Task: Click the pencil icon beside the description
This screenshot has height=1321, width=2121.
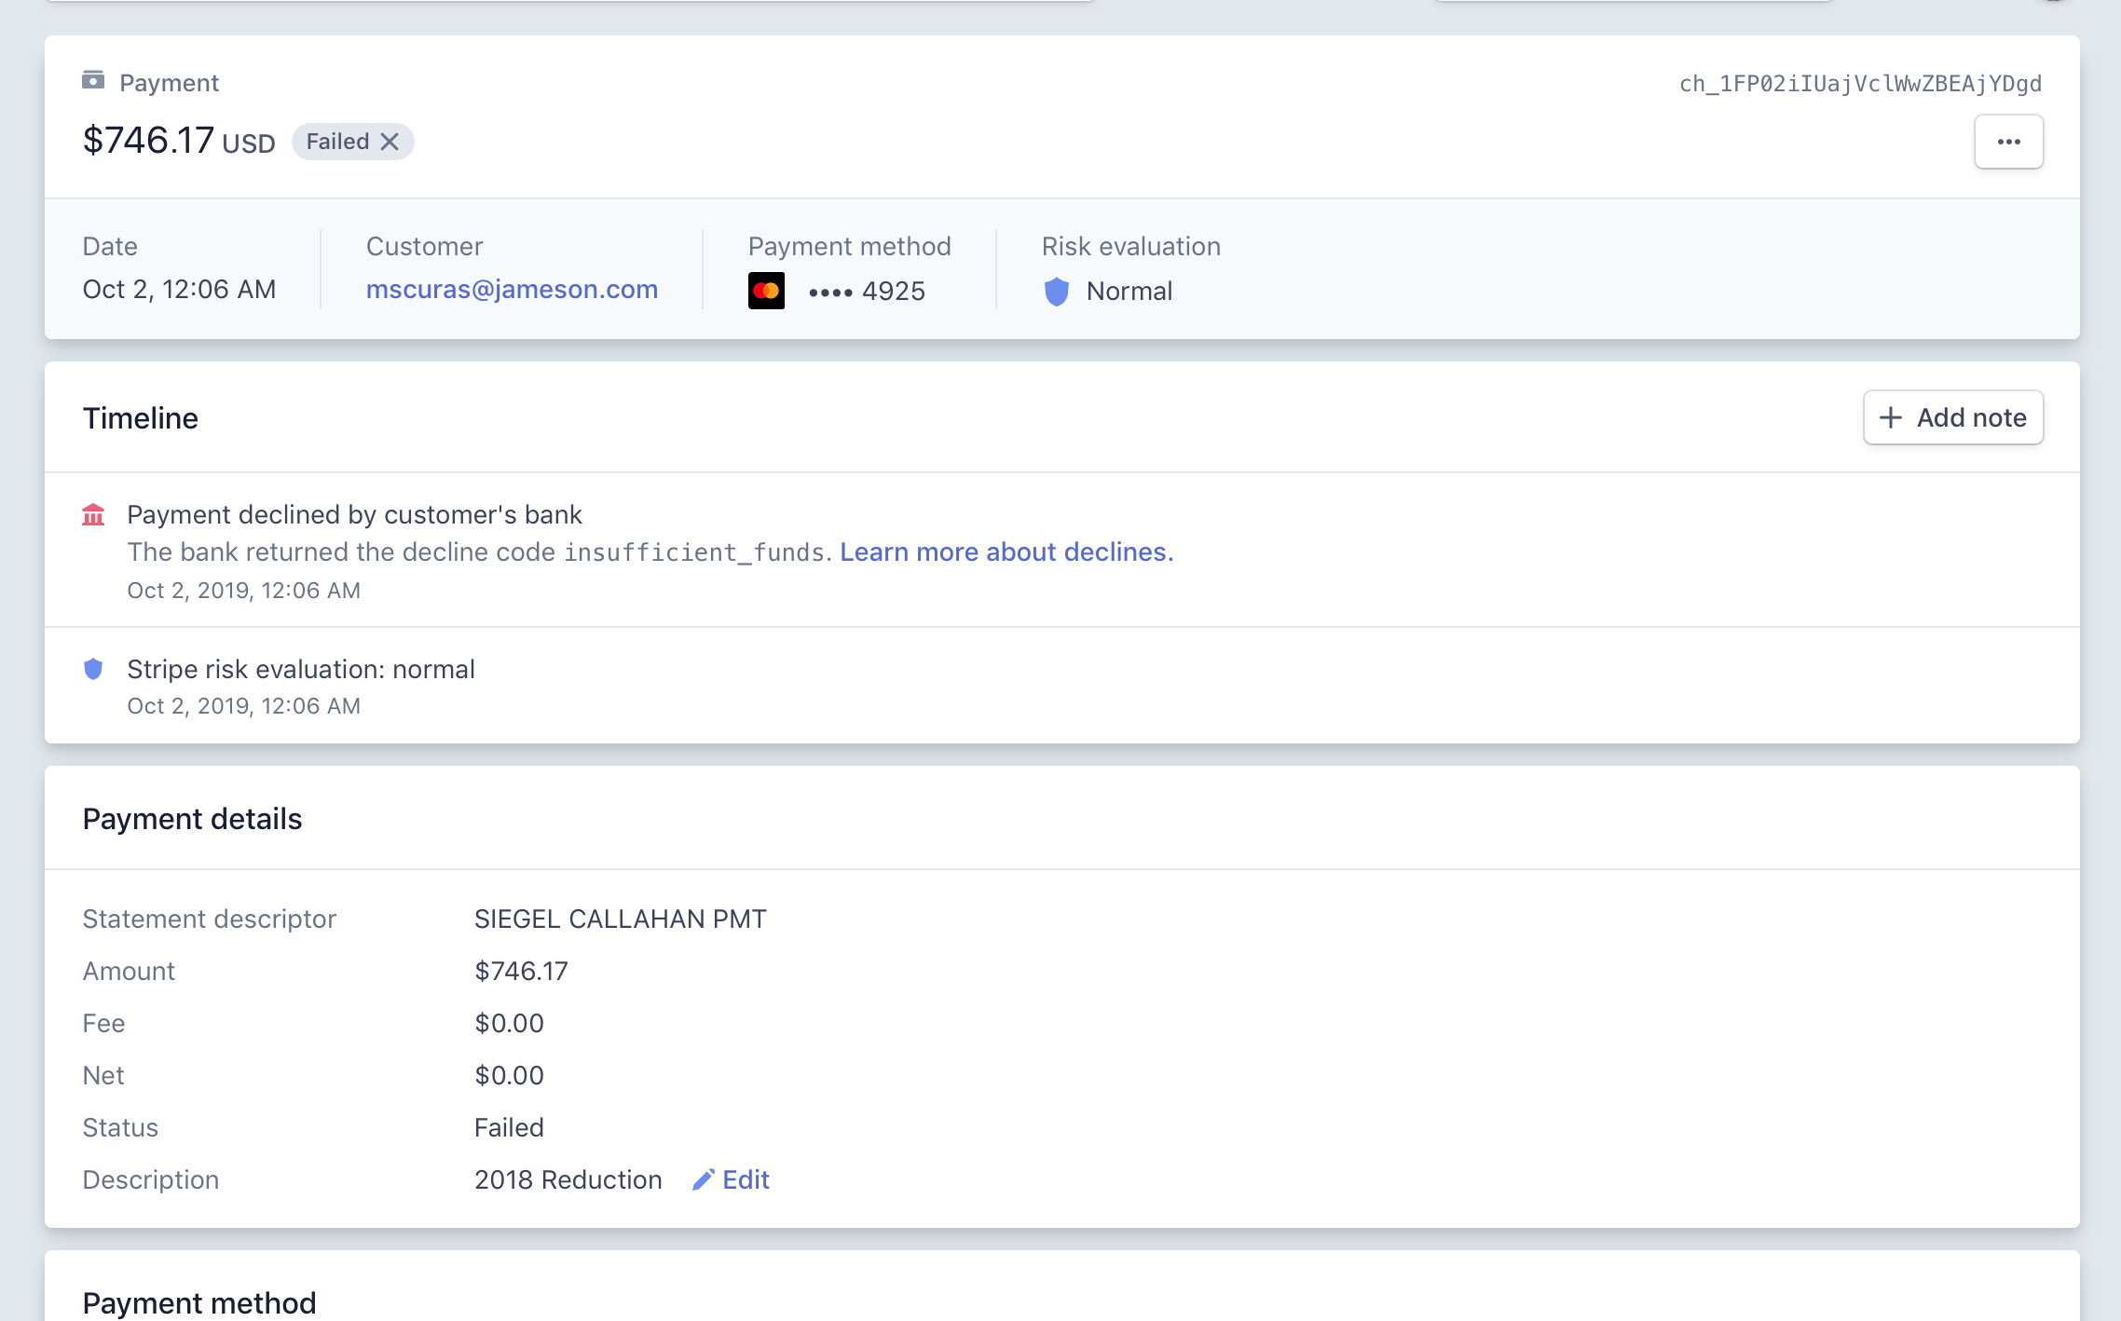Action: (x=704, y=1179)
